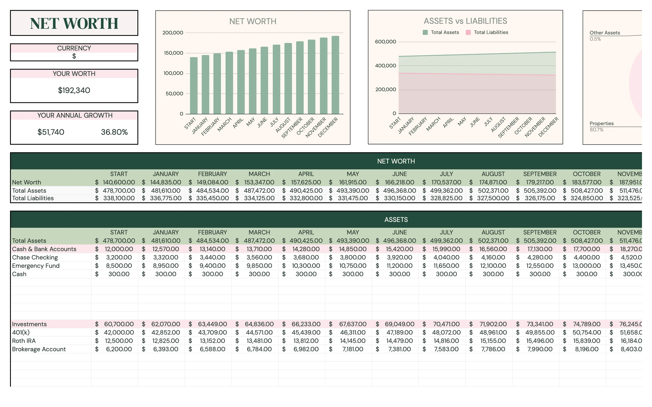The width and height of the screenshot is (652, 407).
Task: Click the APRIL column header in Net Worth table
Action: pos(306,174)
